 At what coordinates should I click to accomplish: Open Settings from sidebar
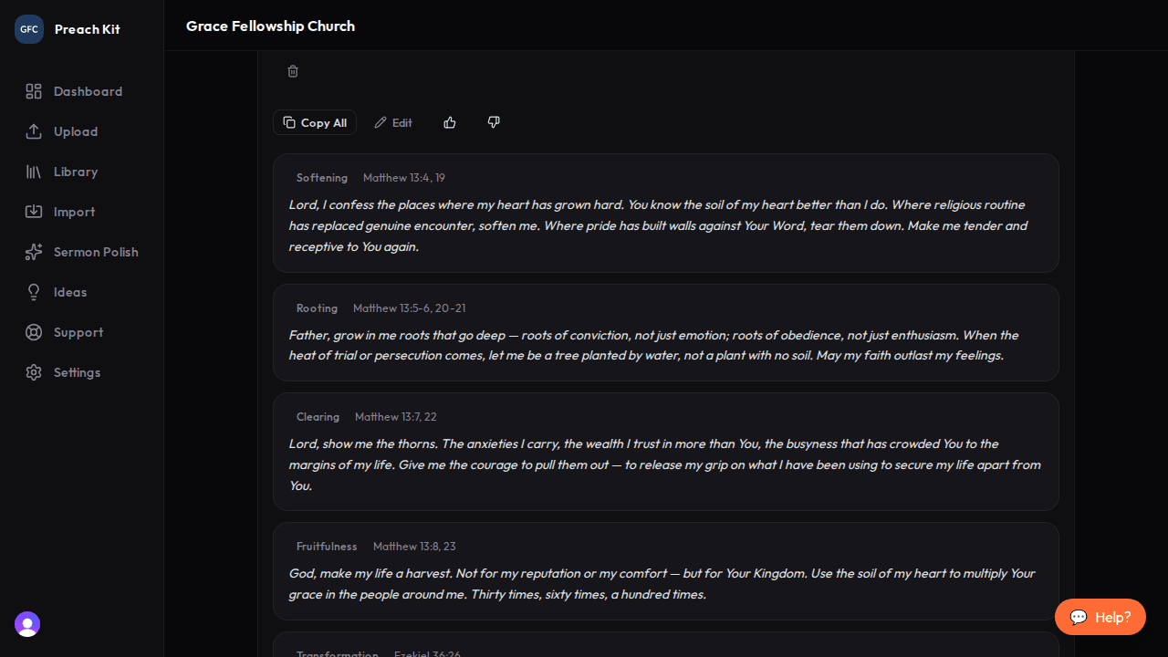click(x=77, y=372)
